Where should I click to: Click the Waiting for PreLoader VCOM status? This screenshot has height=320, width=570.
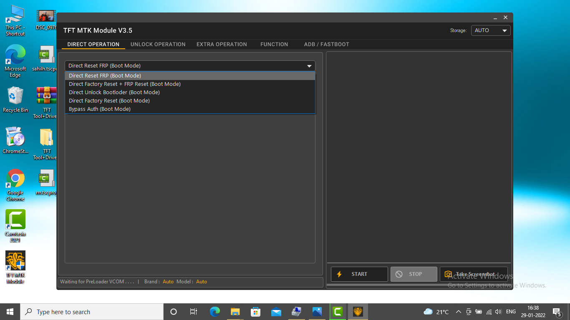[x=97, y=282]
